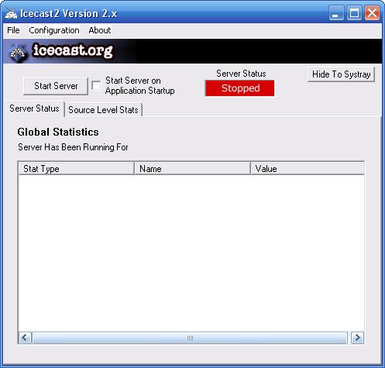
Task: Switch to the Source Level Stats tab
Action: click(x=103, y=110)
